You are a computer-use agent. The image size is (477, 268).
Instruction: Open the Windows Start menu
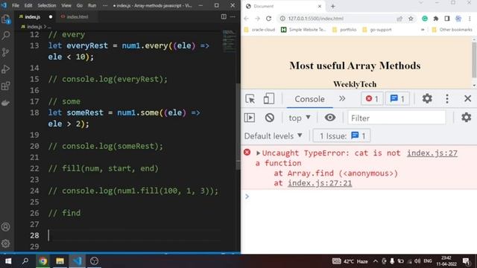[x=8, y=261]
